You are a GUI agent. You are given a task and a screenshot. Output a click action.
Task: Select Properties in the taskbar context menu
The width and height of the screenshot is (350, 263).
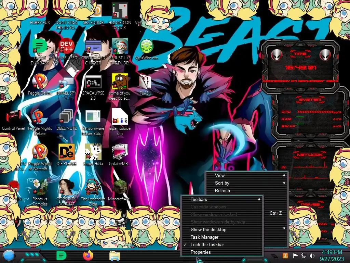[222, 252]
